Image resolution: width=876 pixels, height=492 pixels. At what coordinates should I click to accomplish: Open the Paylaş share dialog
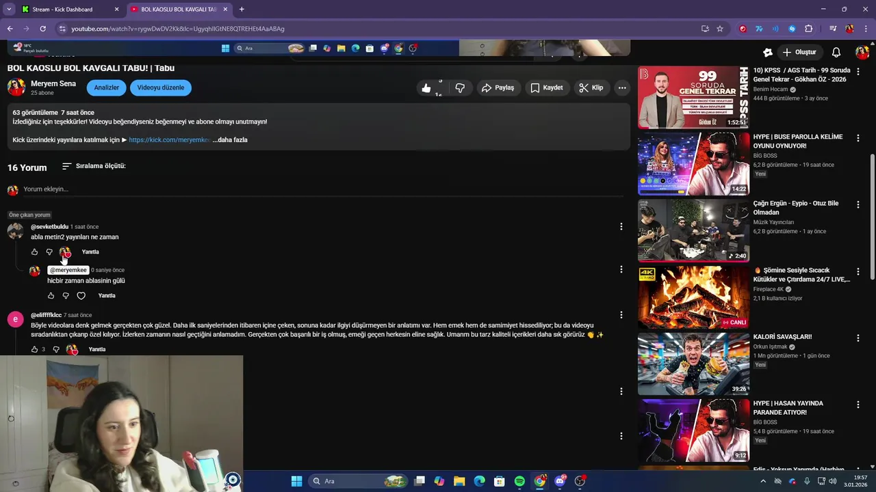(x=498, y=88)
